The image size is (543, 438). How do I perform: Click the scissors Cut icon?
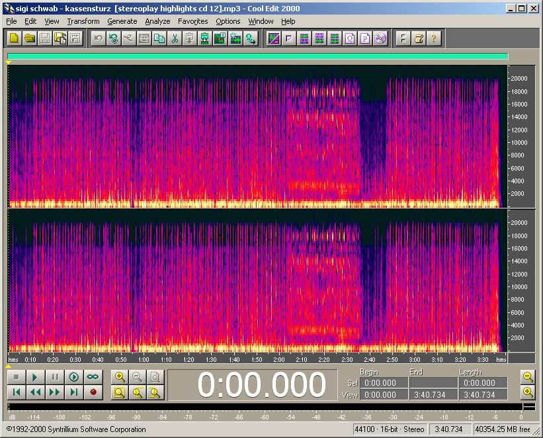[x=175, y=38]
